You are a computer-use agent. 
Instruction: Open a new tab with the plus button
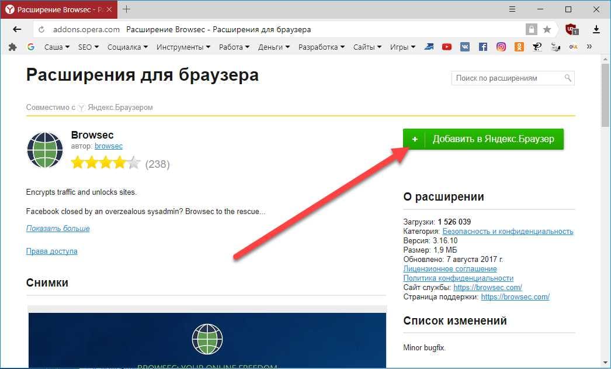[126, 9]
